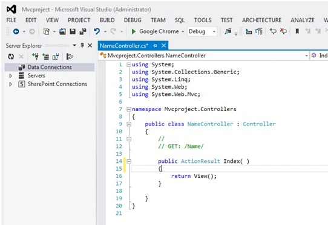This screenshot has height=225, width=328.
Task: Click the Navigate Forward arrow
Action: click(32, 31)
